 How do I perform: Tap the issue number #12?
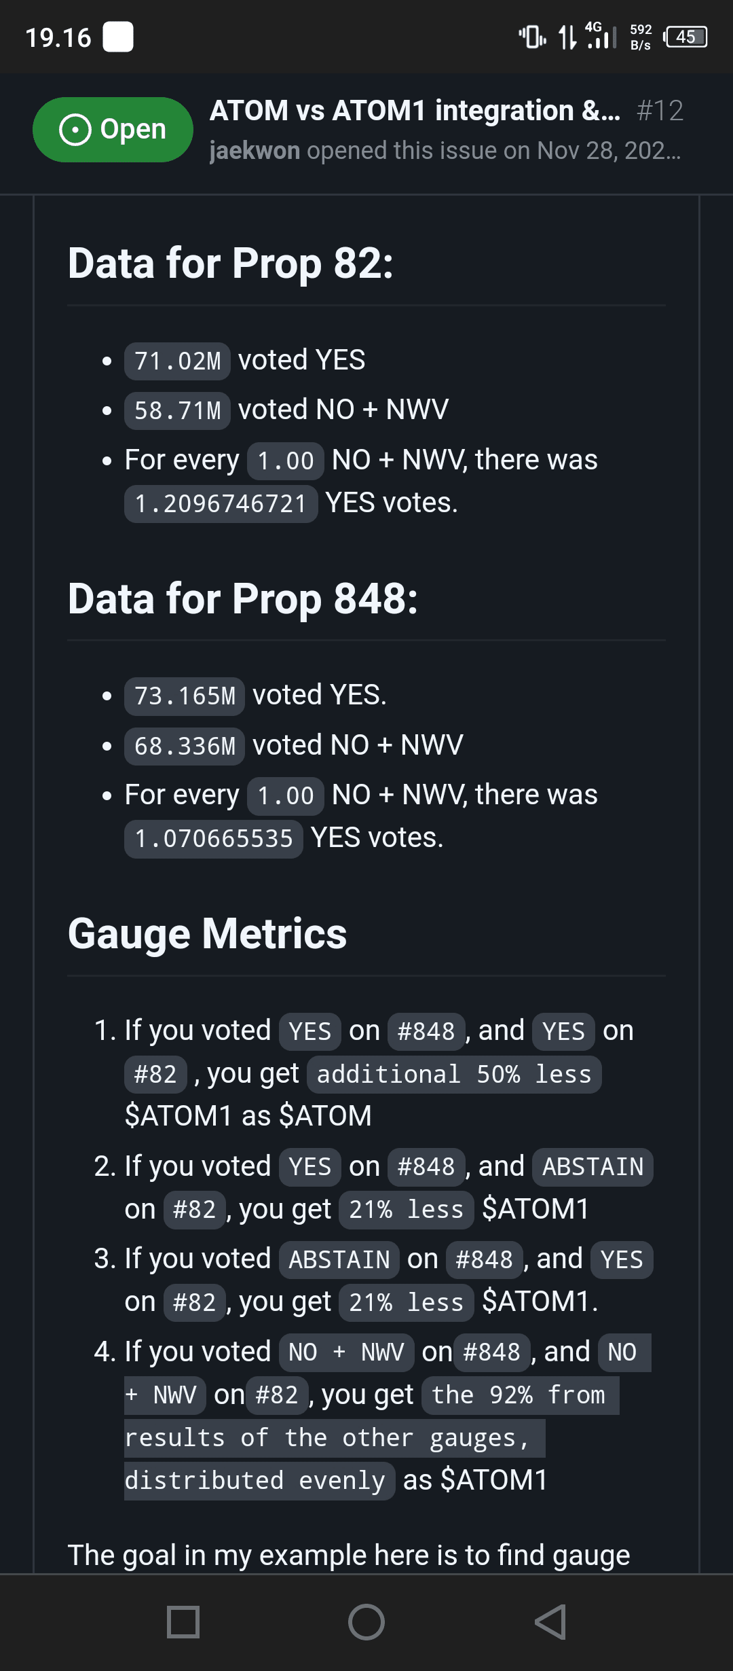click(660, 110)
